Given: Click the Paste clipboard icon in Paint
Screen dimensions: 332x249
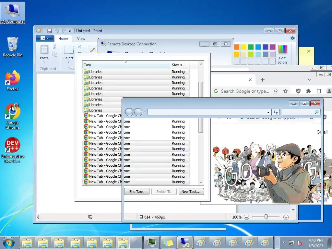Looking at the screenshot, I should 44,50.
